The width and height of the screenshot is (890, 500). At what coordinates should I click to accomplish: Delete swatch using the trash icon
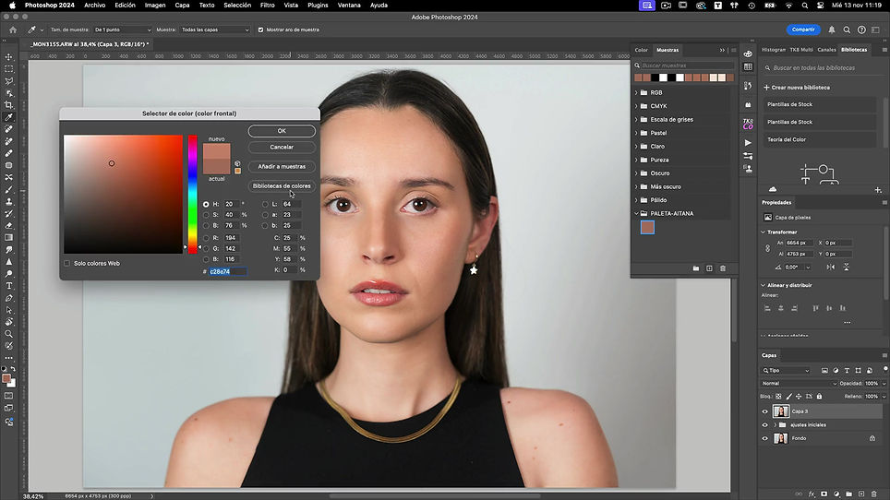click(x=723, y=268)
